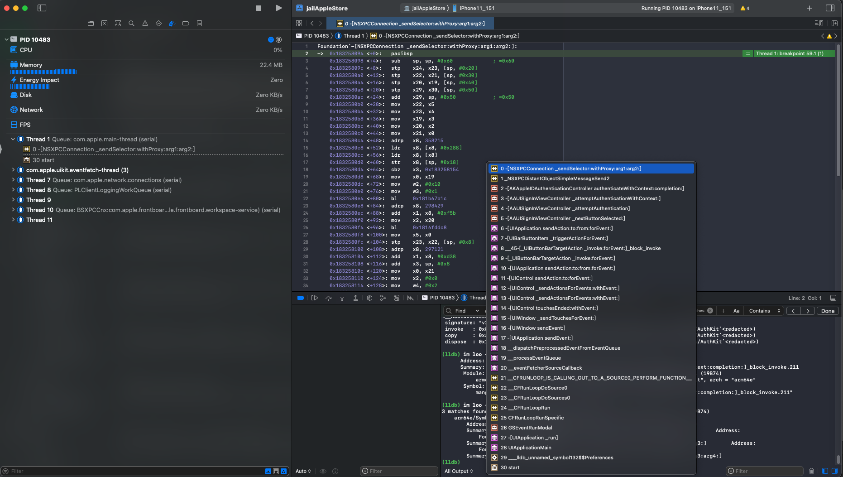Open the All Output selector
The width and height of the screenshot is (843, 477).
point(459,471)
